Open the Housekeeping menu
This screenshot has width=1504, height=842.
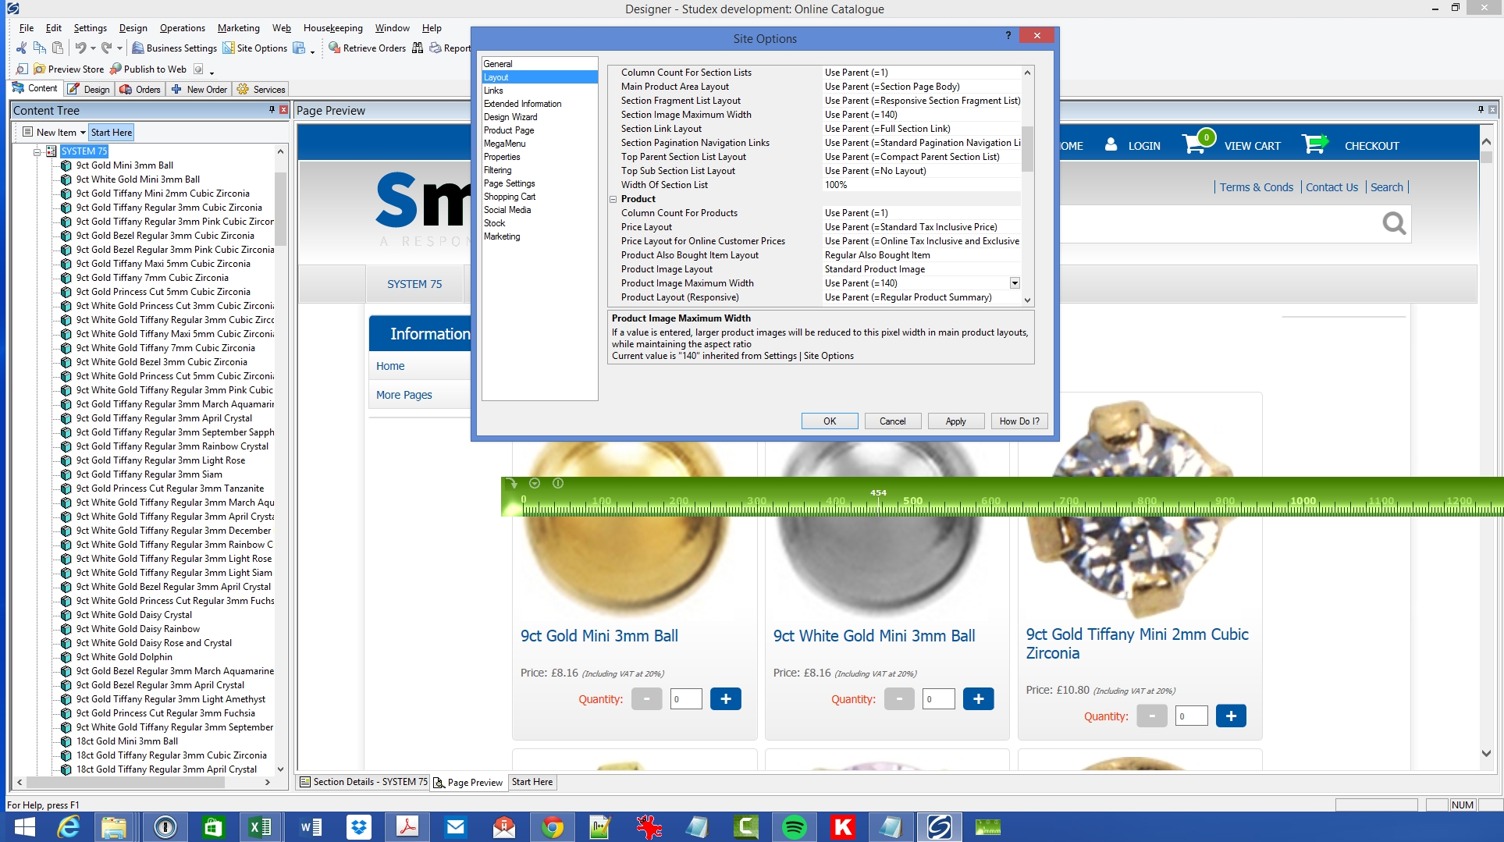(x=332, y=28)
